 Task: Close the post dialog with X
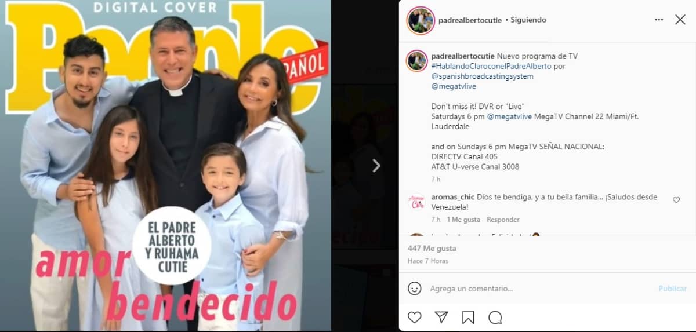680,20
